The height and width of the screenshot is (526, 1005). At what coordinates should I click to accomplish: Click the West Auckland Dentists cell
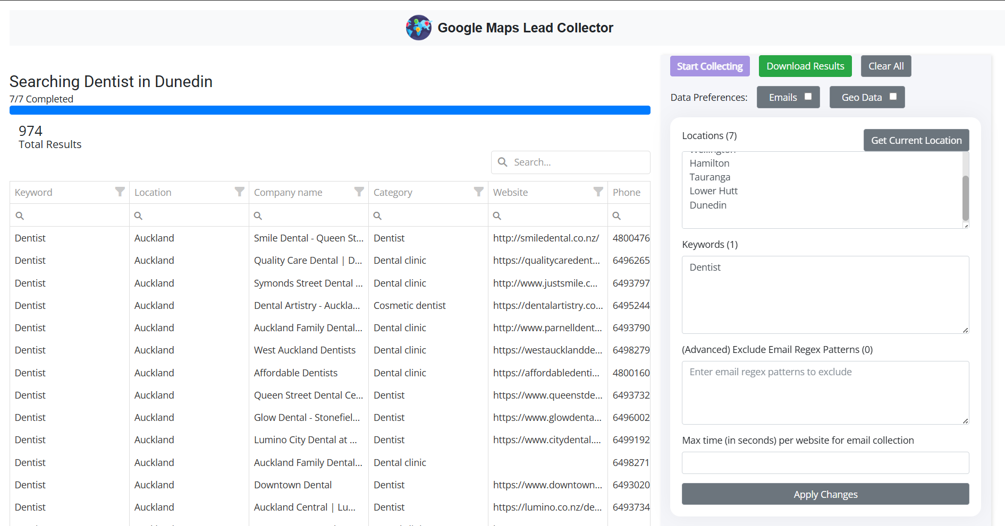[x=309, y=350]
